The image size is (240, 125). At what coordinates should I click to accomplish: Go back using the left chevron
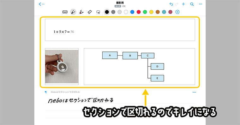40,4
